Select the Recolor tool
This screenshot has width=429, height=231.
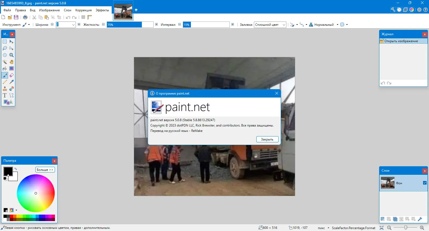[x=12, y=89]
